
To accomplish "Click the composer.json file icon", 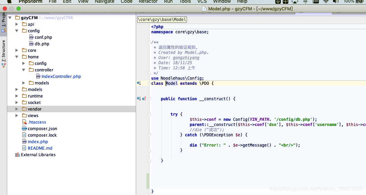I will pyautogui.click(x=24, y=128).
